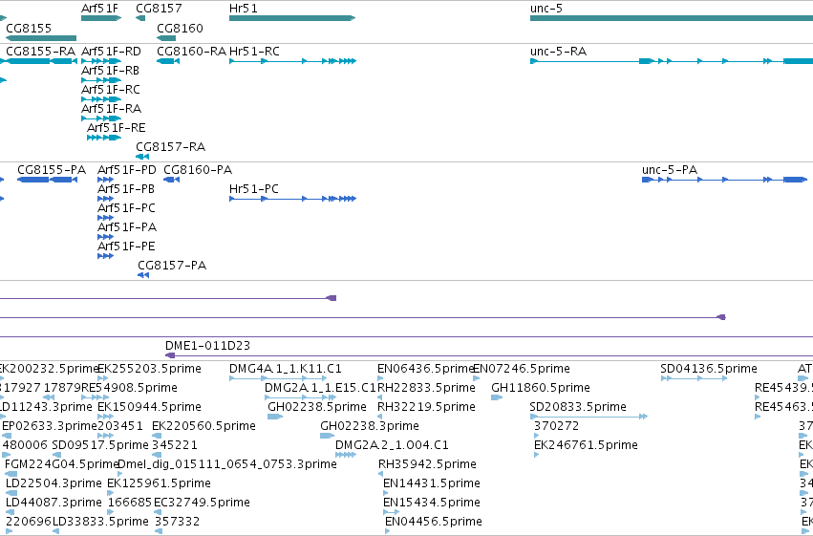Select protein Arf51F-PE

(x=105, y=256)
